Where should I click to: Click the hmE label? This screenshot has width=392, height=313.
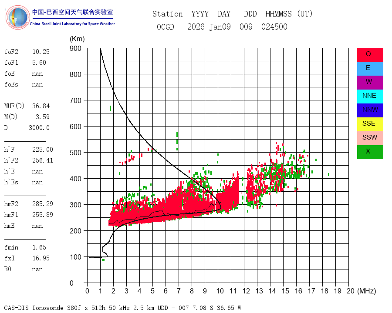(x=10, y=226)
